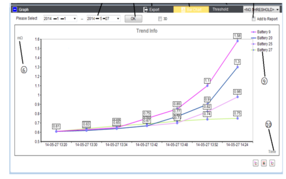The image size is (286, 179).
Task: Click the Battery 9 legend entry
Action: coord(261,32)
